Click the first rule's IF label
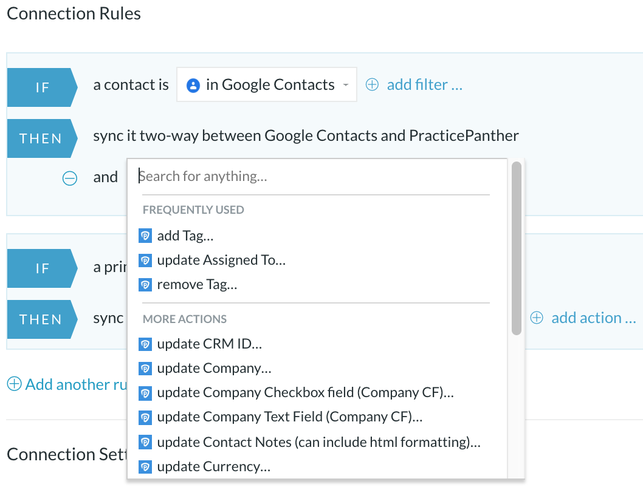Screen dimensions: 643x487 43,87
